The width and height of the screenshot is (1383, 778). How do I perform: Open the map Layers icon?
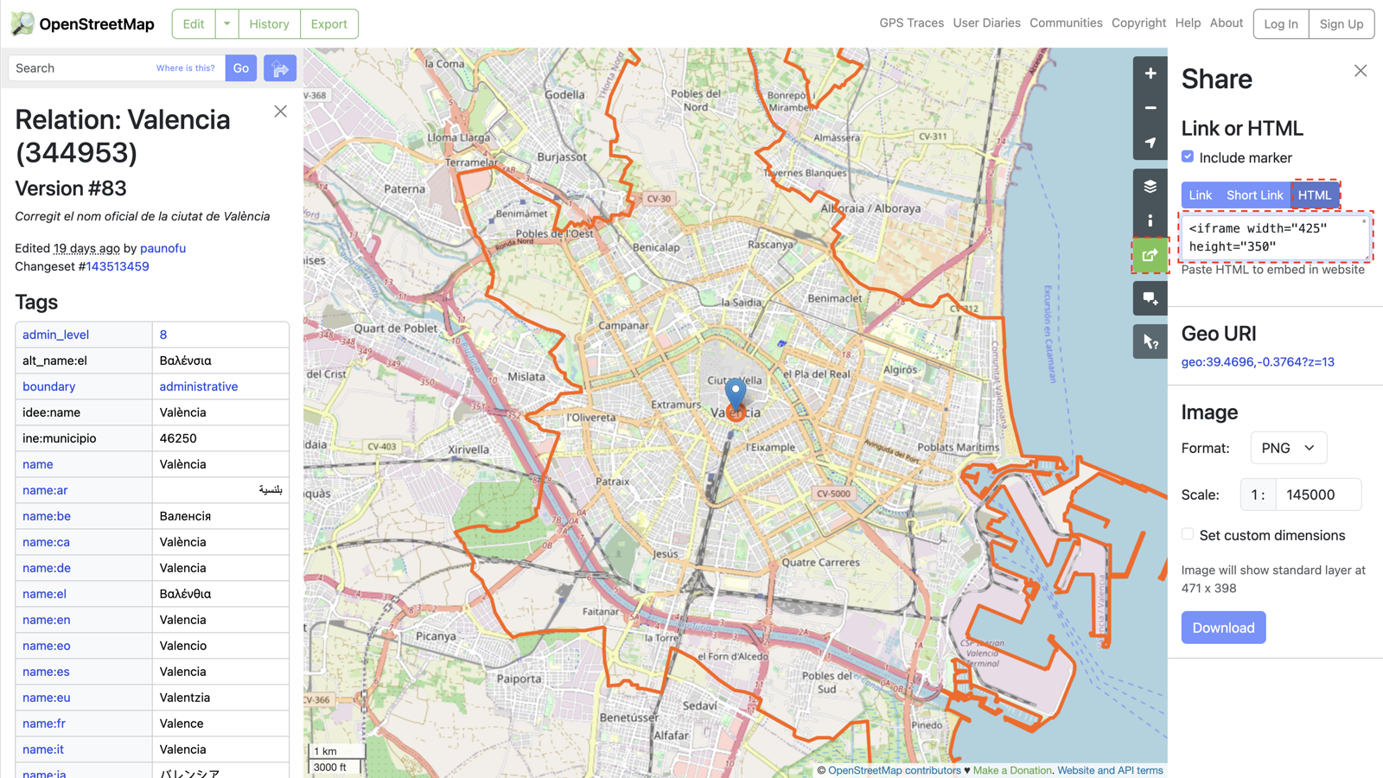(x=1150, y=186)
